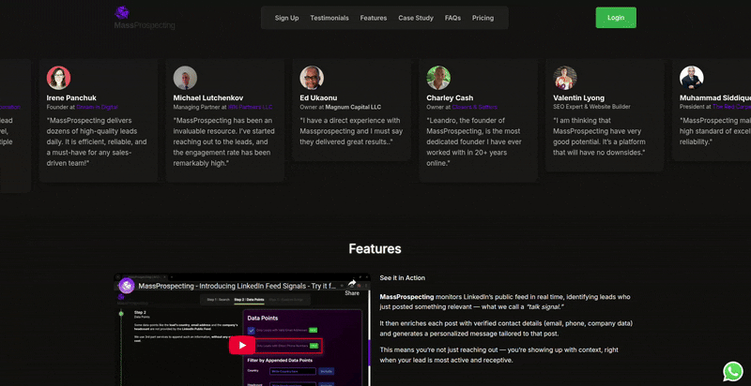Click Ed Ukaonu's testimonial quote

pos(351,131)
